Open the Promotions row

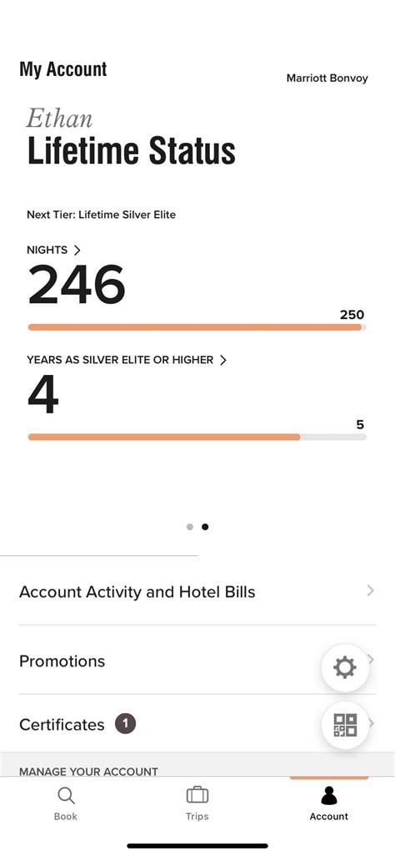197,661
